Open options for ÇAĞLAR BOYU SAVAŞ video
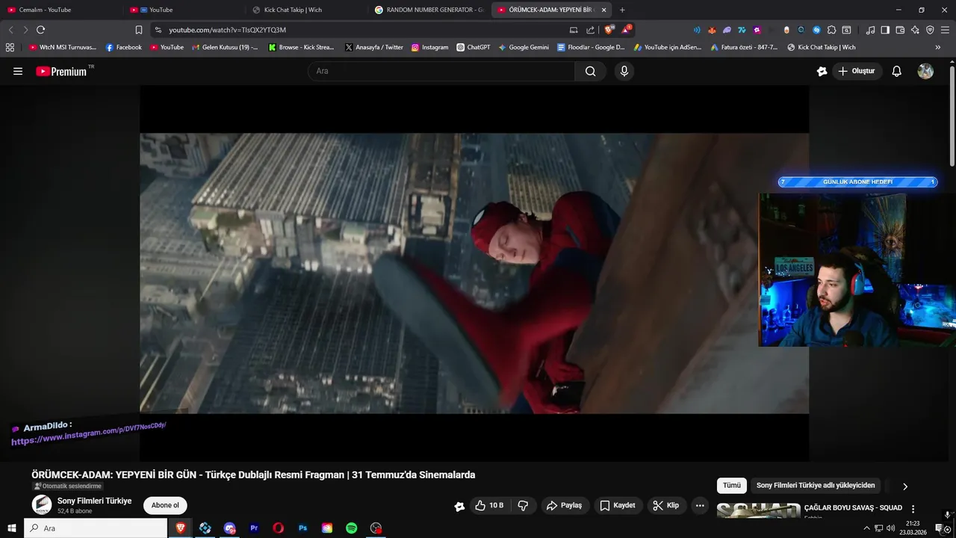This screenshot has height=538, width=956. (x=913, y=509)
